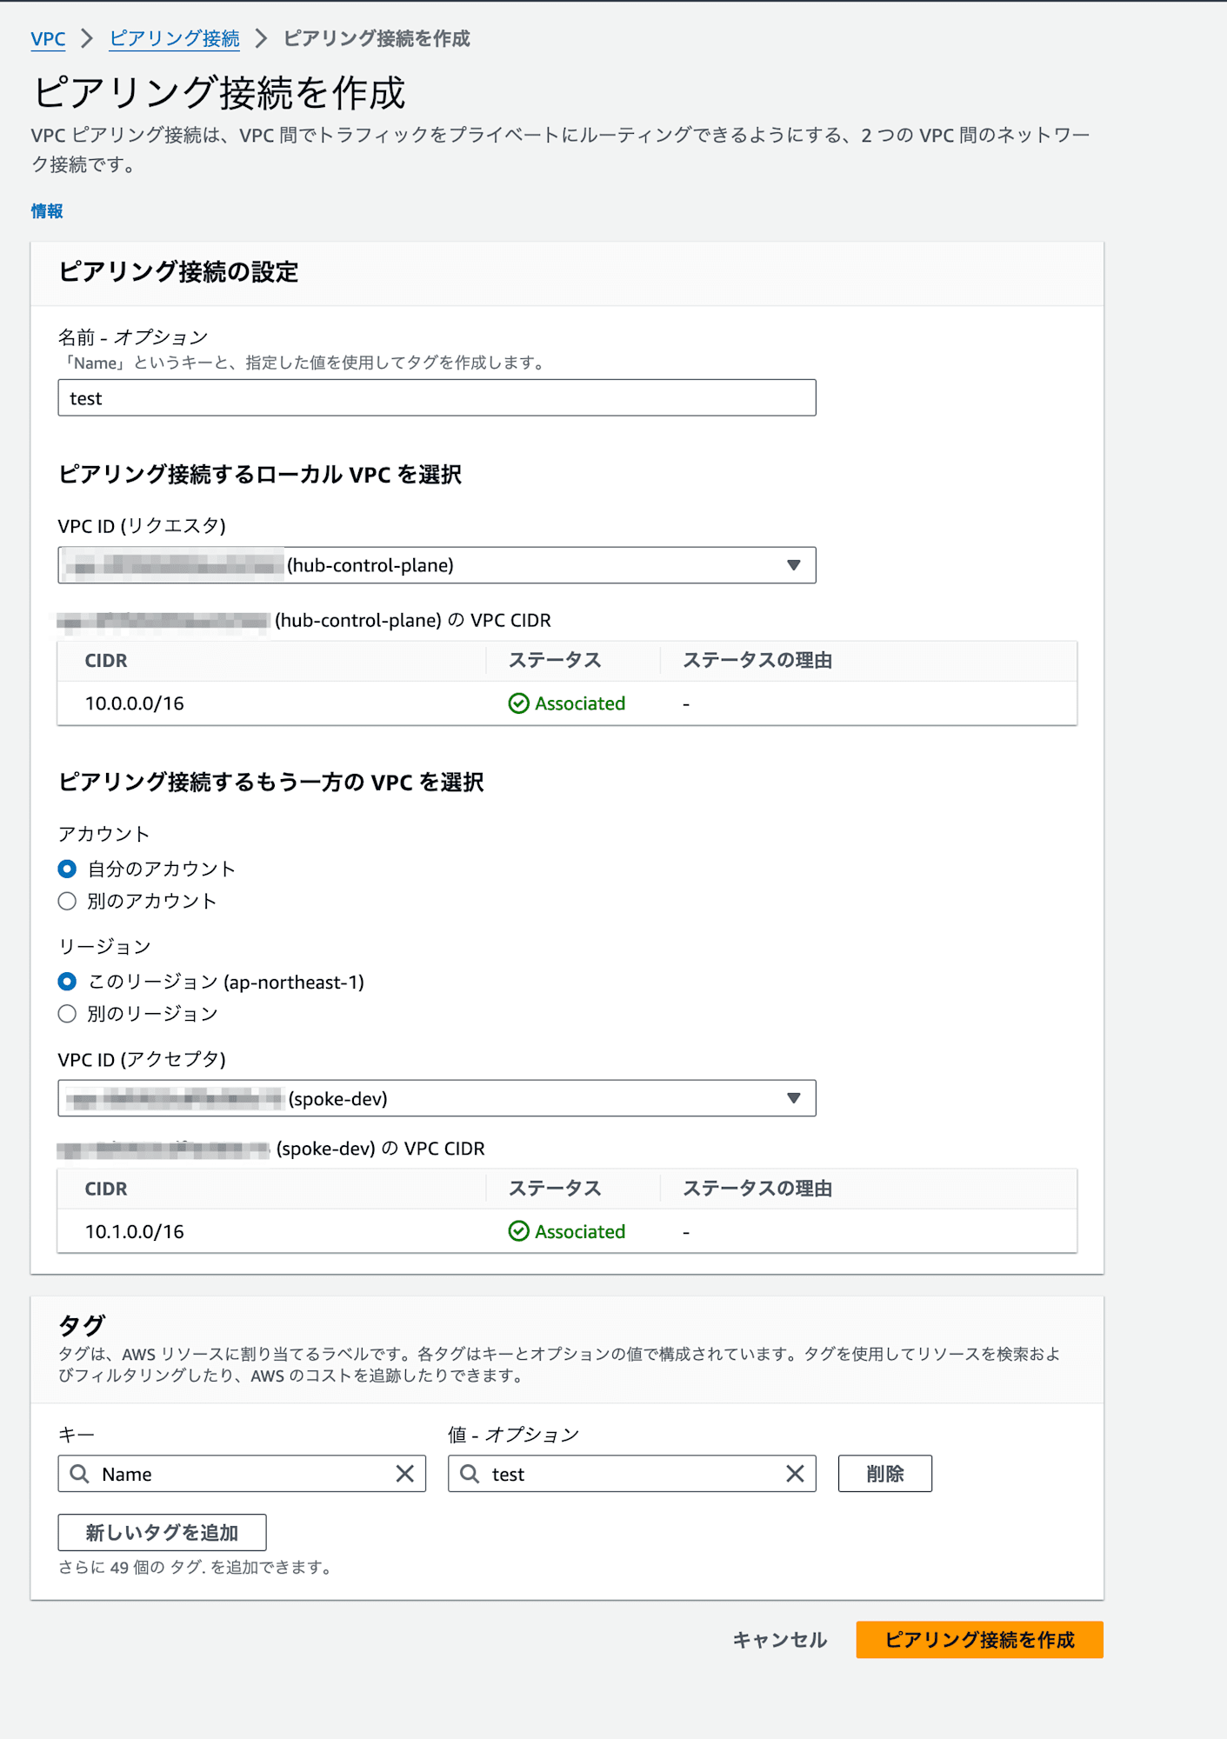1227x1739 pixels.
Task: Click the search icon in the key field
Action: (79, 1474)
